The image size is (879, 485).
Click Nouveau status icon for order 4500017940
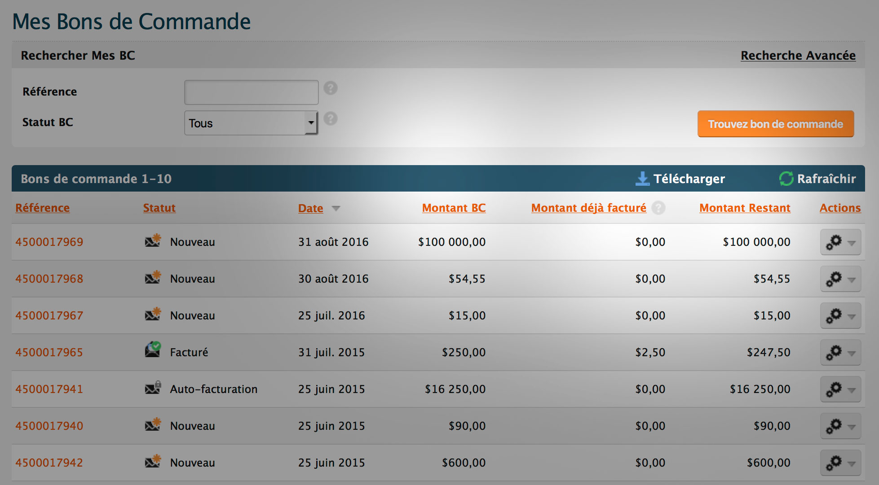[x=153, y=424]
